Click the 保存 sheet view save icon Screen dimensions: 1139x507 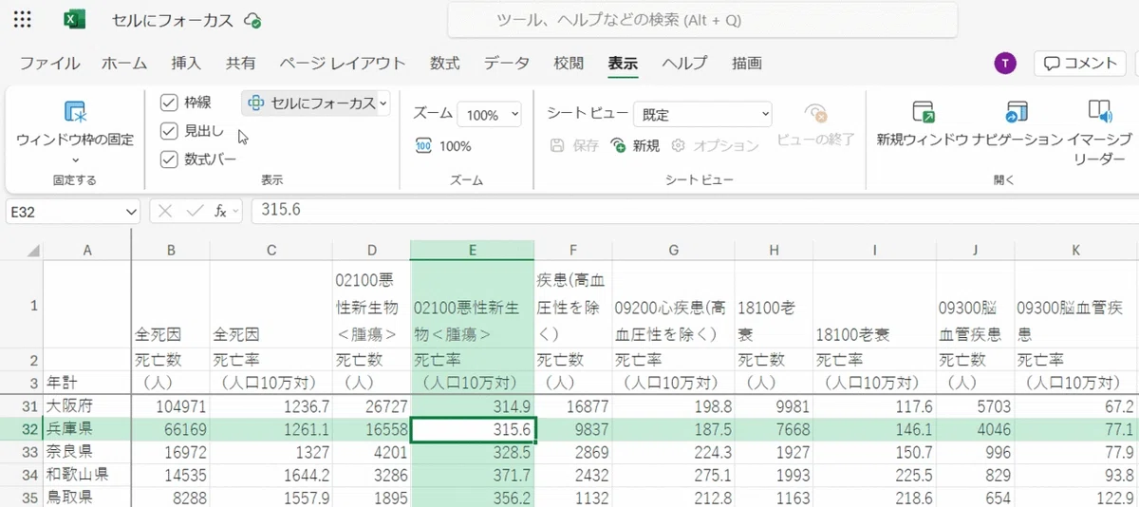(558, 145)
